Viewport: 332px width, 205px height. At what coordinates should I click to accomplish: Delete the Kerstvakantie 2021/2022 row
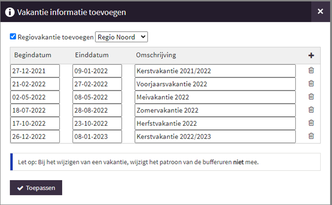pyautogui.click(x=311, y=71)
